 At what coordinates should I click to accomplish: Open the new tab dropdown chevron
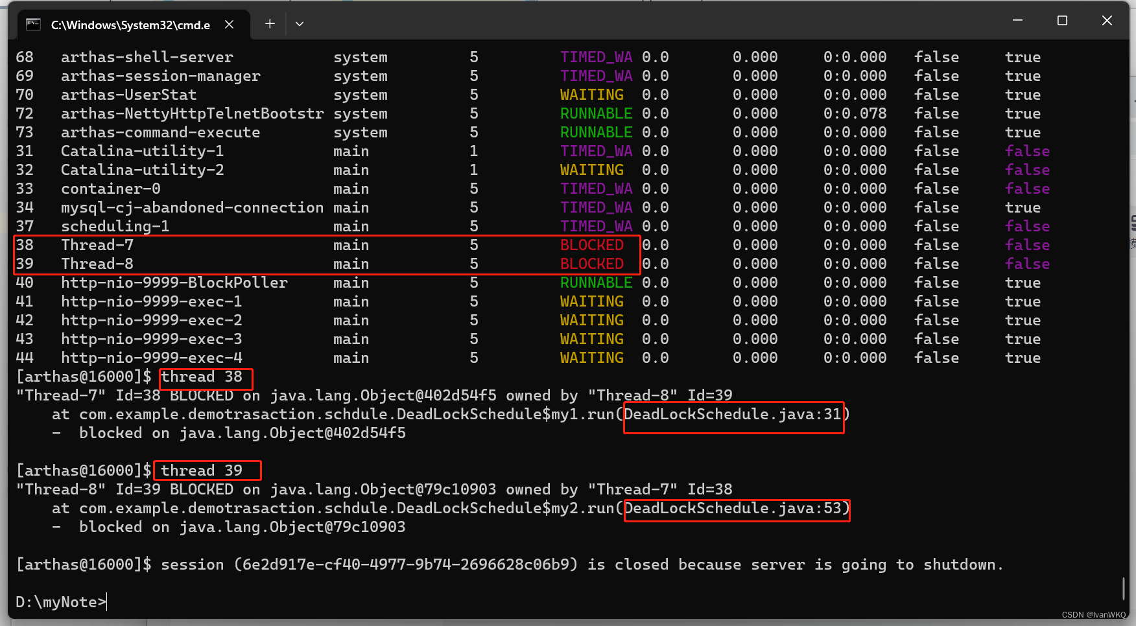click(x=299, y=23)
